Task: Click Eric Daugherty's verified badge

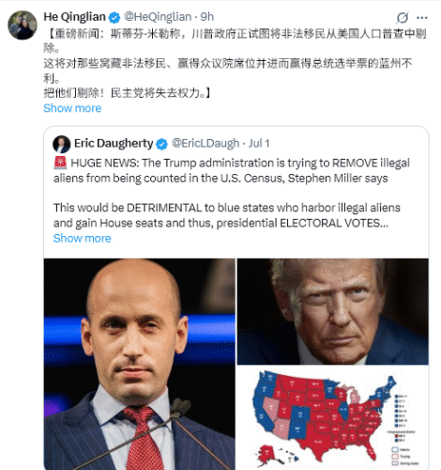Action: tap(161, 144)
